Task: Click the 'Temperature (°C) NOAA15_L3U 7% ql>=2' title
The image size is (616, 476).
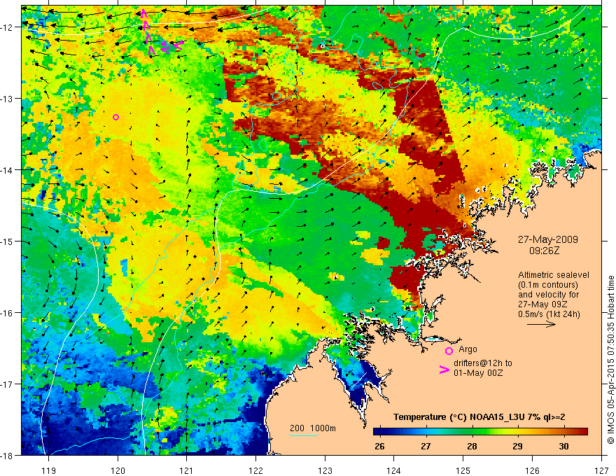Action: tap(479, 417)
